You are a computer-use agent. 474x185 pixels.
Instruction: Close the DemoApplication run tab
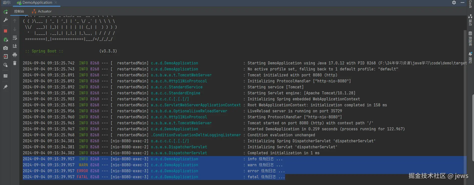[x=56, y=2]
